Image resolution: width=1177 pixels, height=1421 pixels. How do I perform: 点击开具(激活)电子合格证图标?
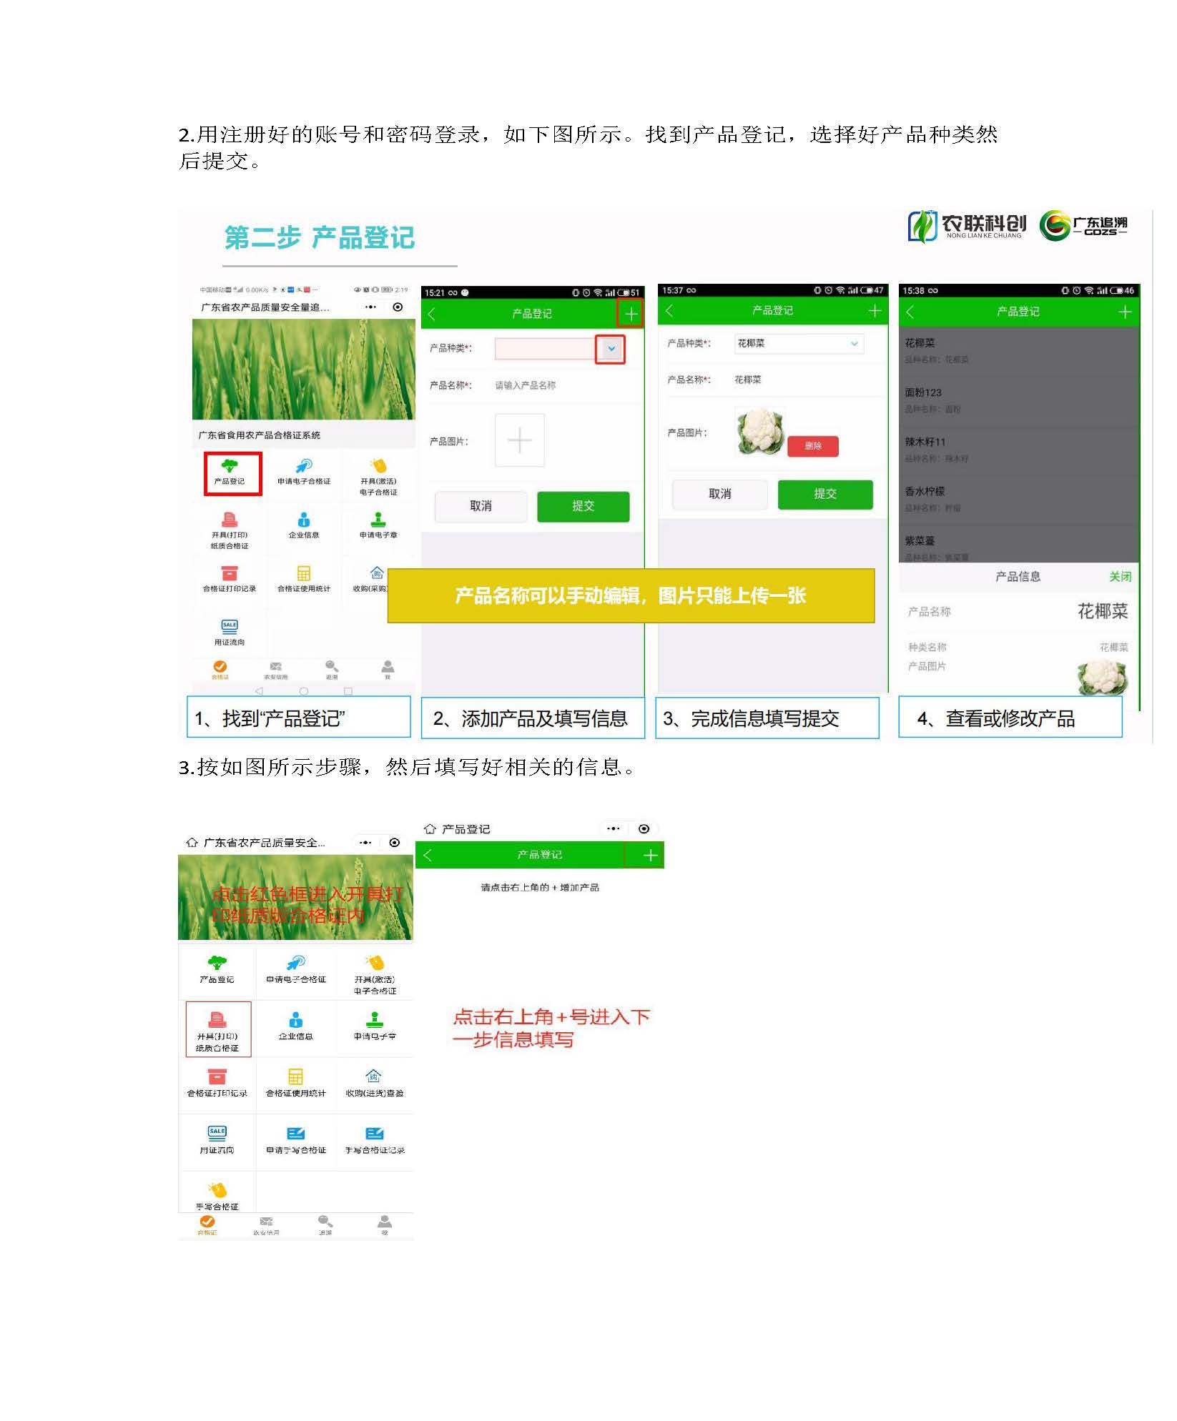tap(375, 972)
